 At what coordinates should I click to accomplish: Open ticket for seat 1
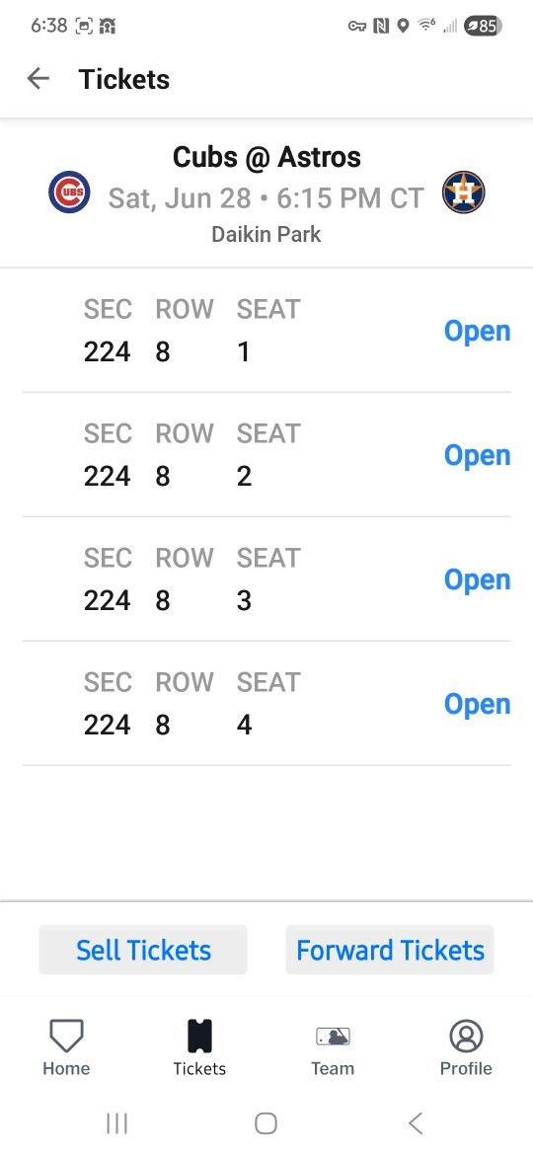click(477, 332)
